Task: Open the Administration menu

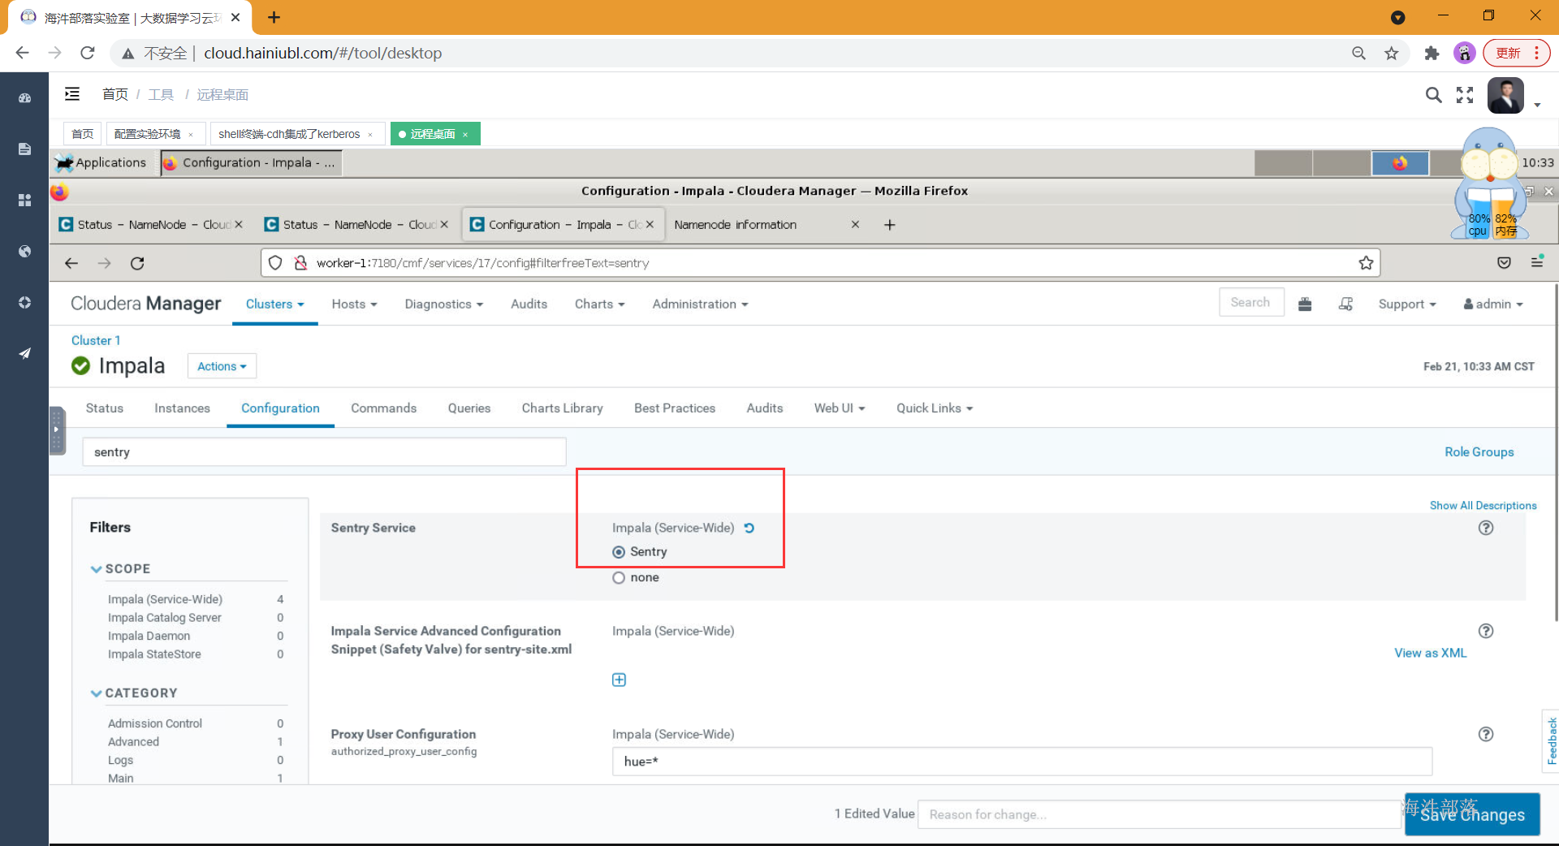Action: (700, 304)
